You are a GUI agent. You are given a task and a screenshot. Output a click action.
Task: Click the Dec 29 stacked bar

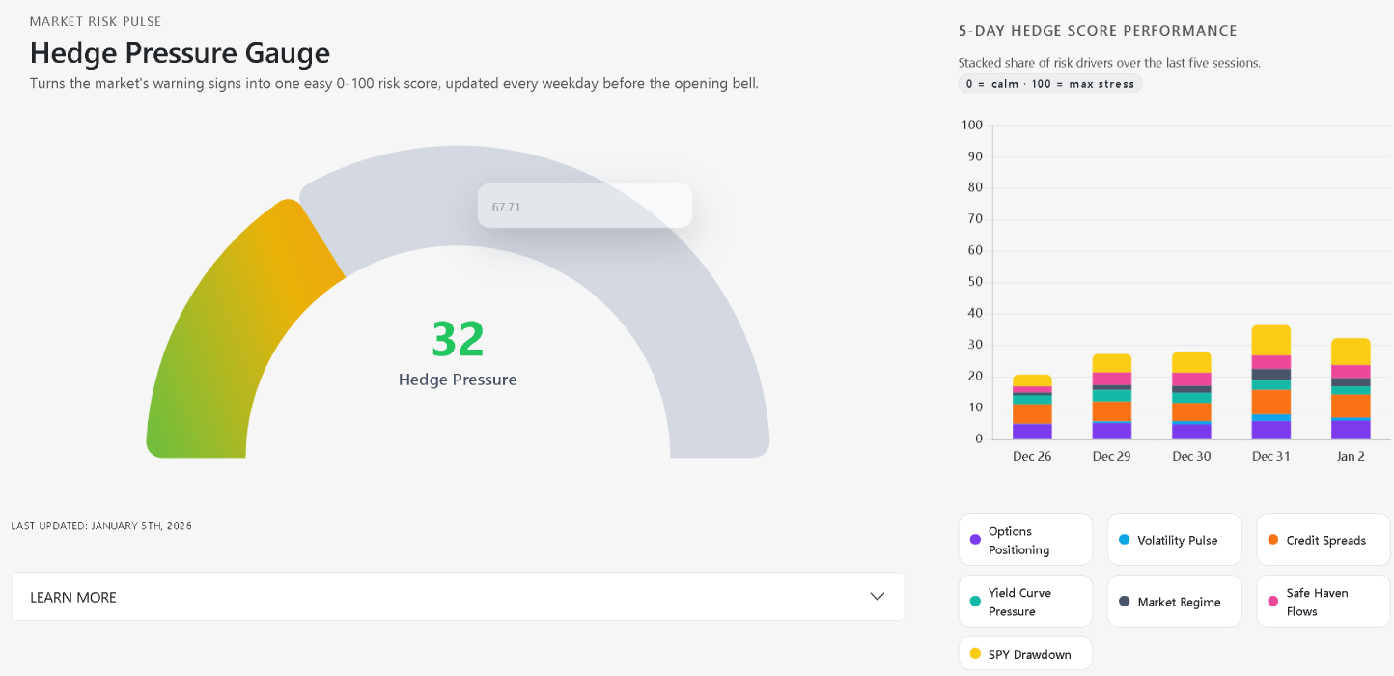pyautogui.click(x=1111, y=396)
